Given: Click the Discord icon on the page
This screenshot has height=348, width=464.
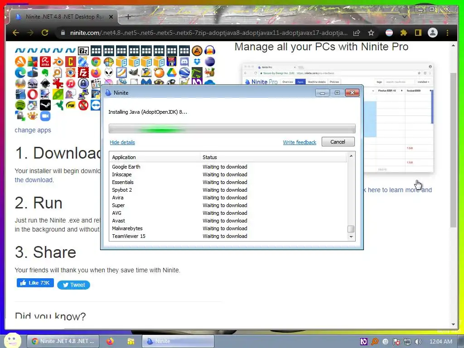Looking at the screenshot, I should (x=184, y=62).
